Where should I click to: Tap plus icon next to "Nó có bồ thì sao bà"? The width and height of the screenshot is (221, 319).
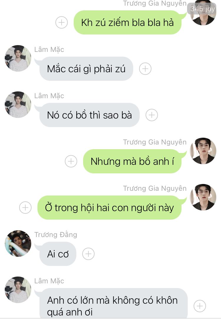pyautogui.click(x=152, y=115)
